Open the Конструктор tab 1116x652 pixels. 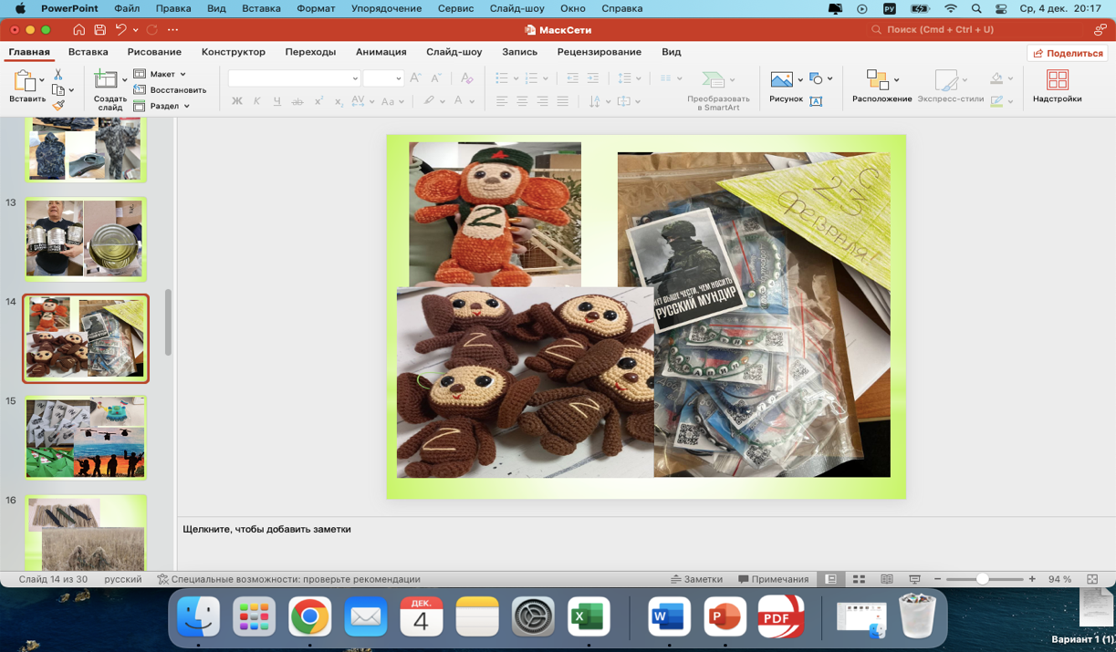[234, 52]
